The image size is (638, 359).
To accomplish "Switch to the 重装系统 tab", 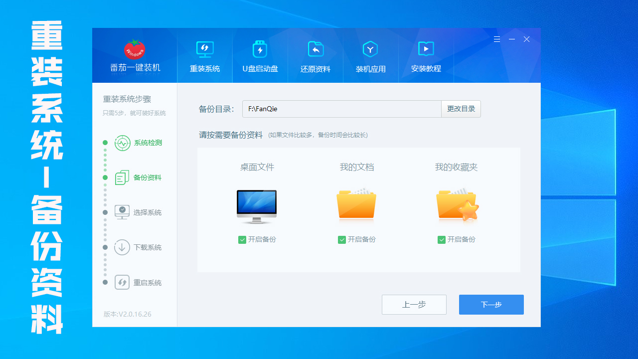I will pos(204,49).
